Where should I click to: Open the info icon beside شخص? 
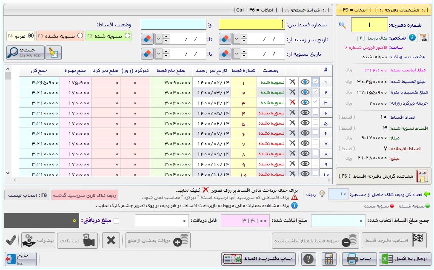412,38
